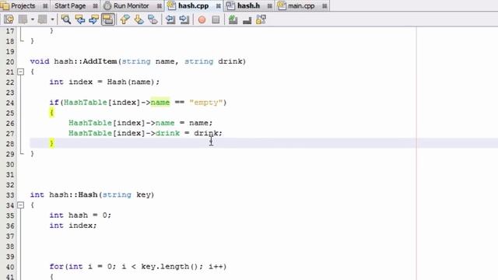The image size is (498, 280).
Task: Close the main.cpp tab
Action: pos(324,6)
